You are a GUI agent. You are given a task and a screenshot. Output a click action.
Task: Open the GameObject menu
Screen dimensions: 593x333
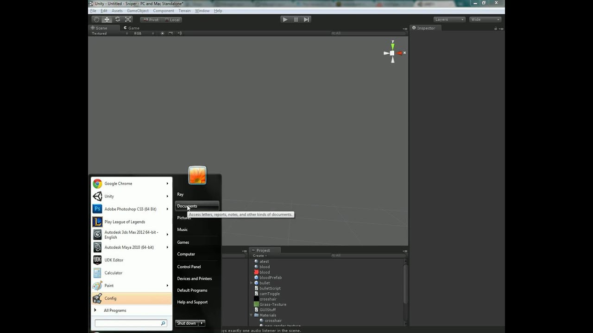point(138,11)
